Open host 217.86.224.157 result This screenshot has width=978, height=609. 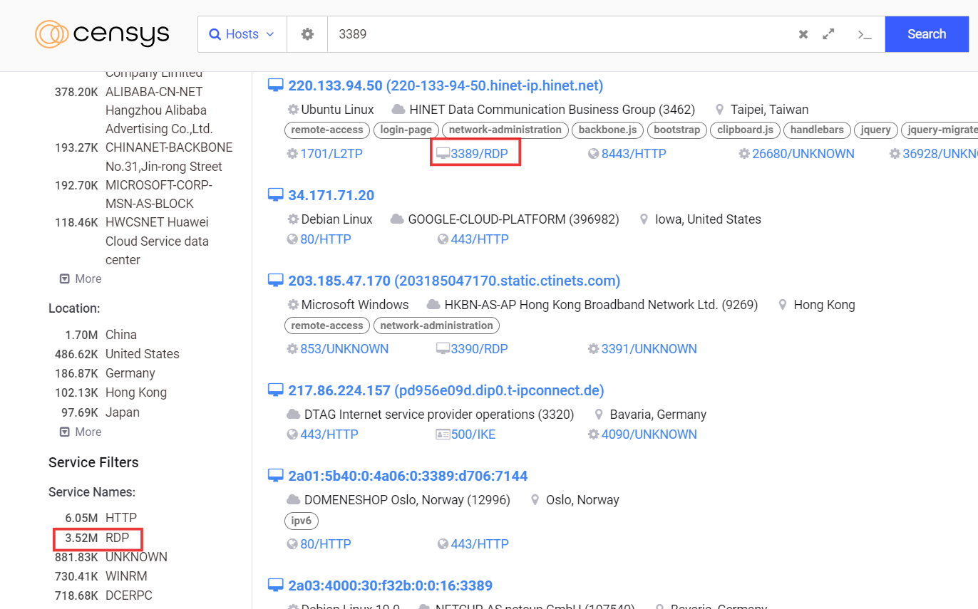click(x=446, y=390)
